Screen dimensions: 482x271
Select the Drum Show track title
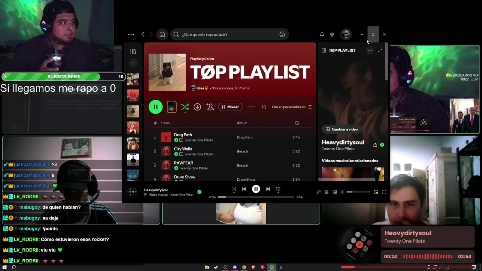(185, 177)
